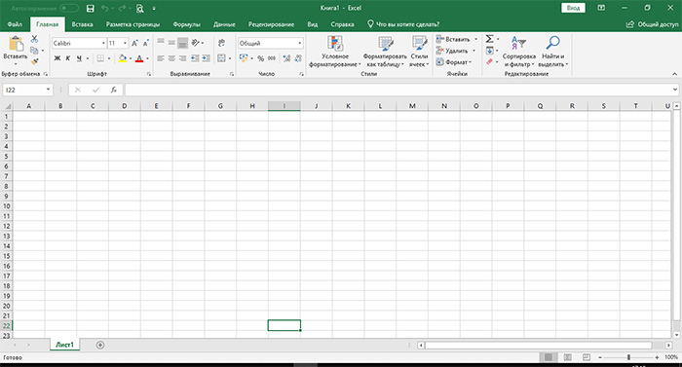Open Форматировать как таблицу dropdown
682x367 pixels.
385,52
